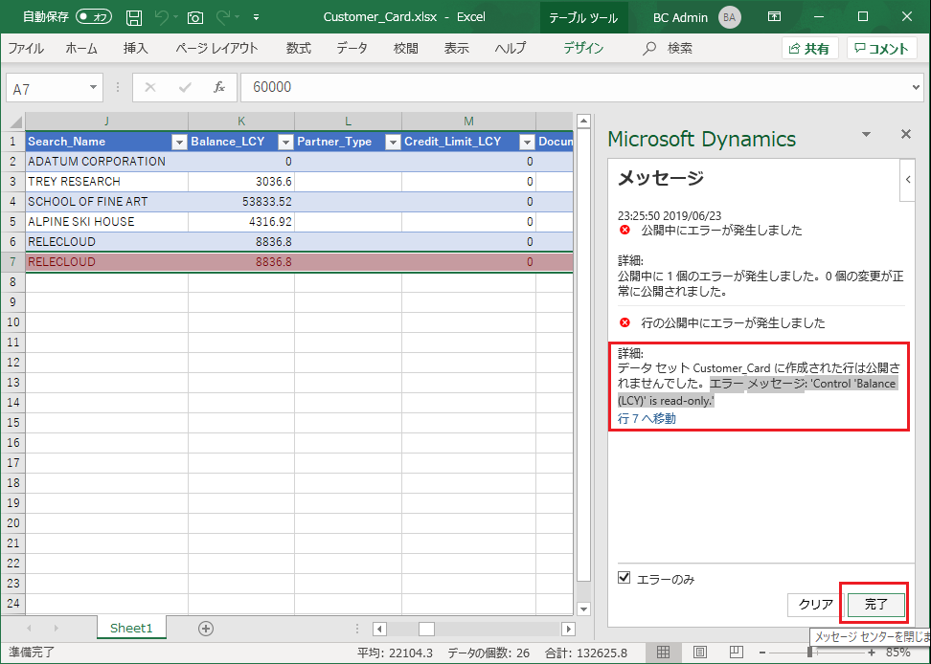
Task: Click the insert function fx icon
Action: [x=219, y=88]
